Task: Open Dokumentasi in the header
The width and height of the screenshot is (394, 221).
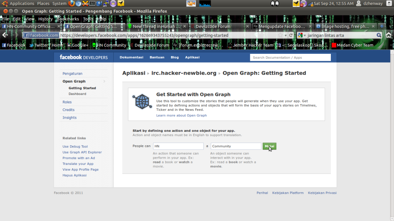Action: coord(131,57)
